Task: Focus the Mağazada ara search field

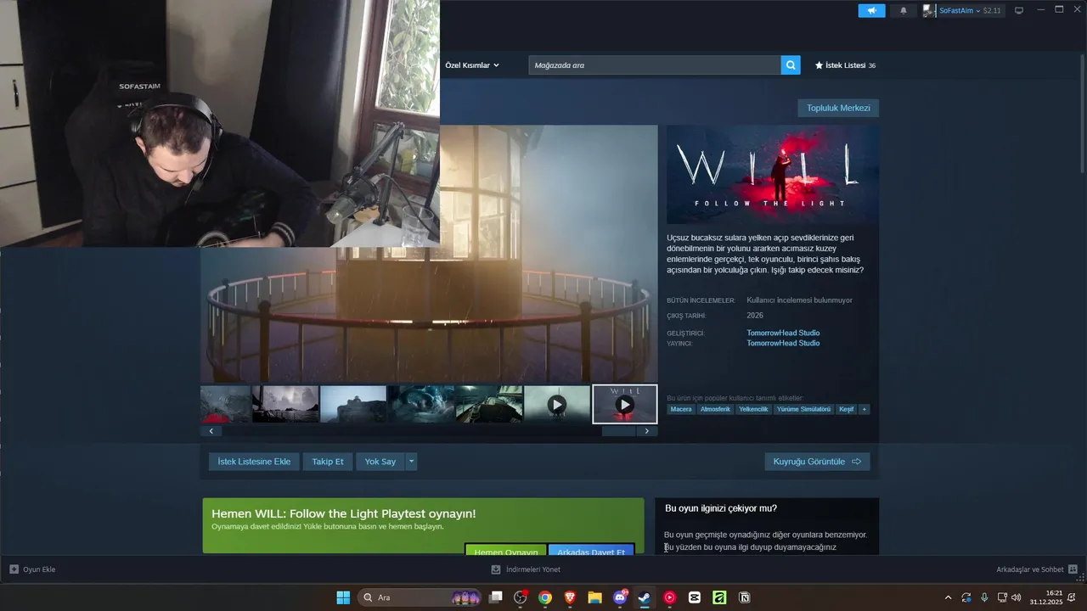Action: point(655,65)
